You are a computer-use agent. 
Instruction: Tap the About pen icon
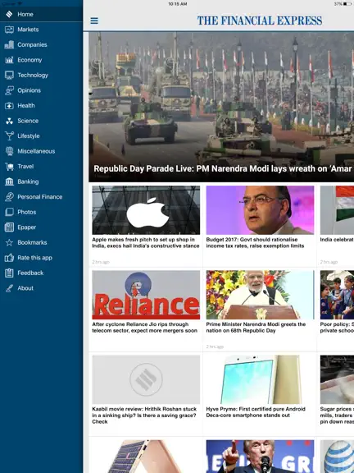[x=9, y=288]
